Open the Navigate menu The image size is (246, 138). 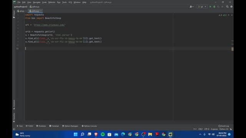(37, 2)
